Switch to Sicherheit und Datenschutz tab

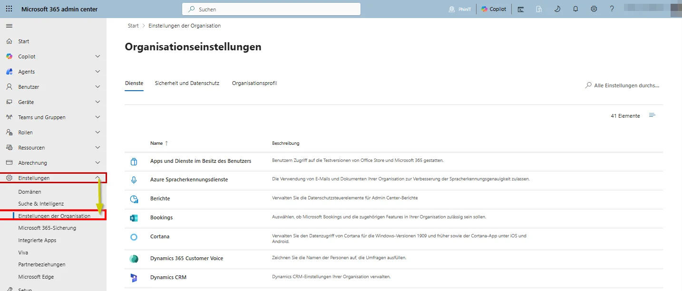(x=187, y=83)
